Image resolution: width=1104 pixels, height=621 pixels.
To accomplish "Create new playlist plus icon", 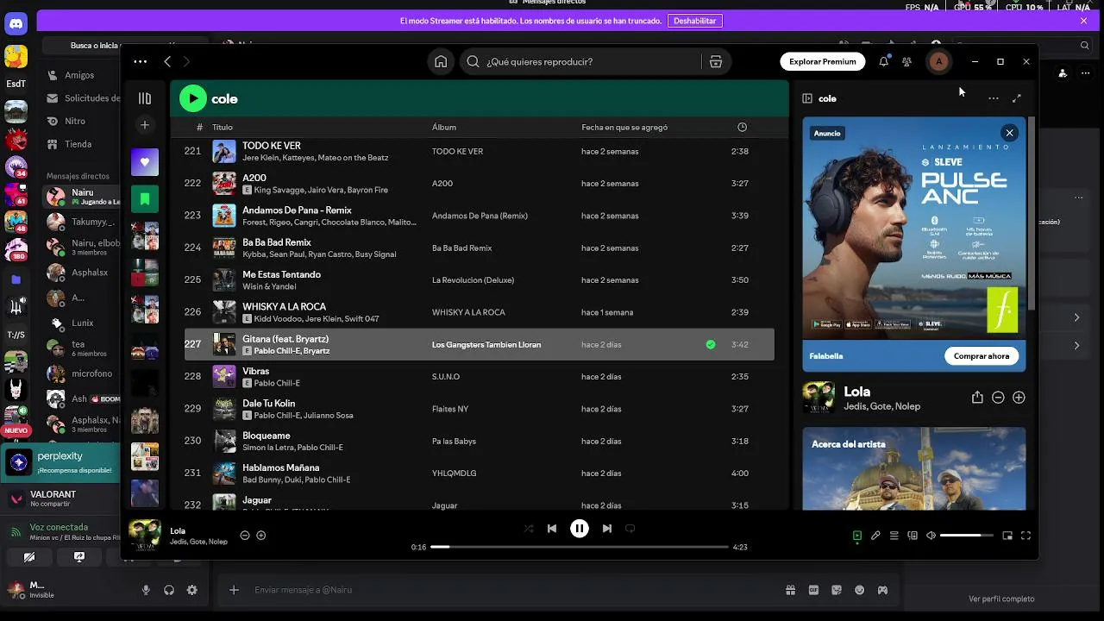I will 145,125.
